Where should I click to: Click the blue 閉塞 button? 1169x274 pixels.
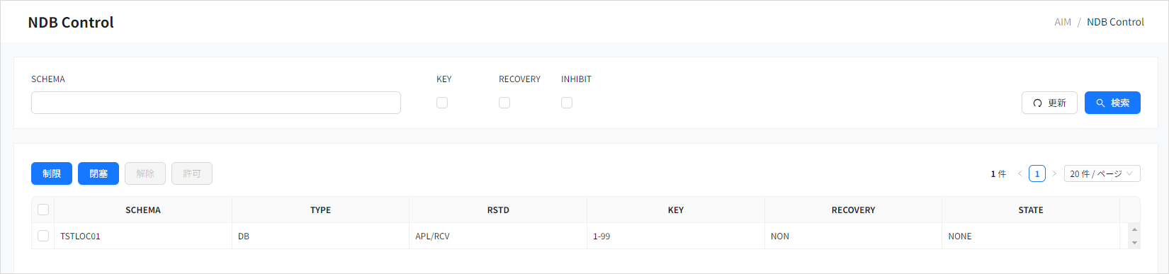[x=98, y=173]
